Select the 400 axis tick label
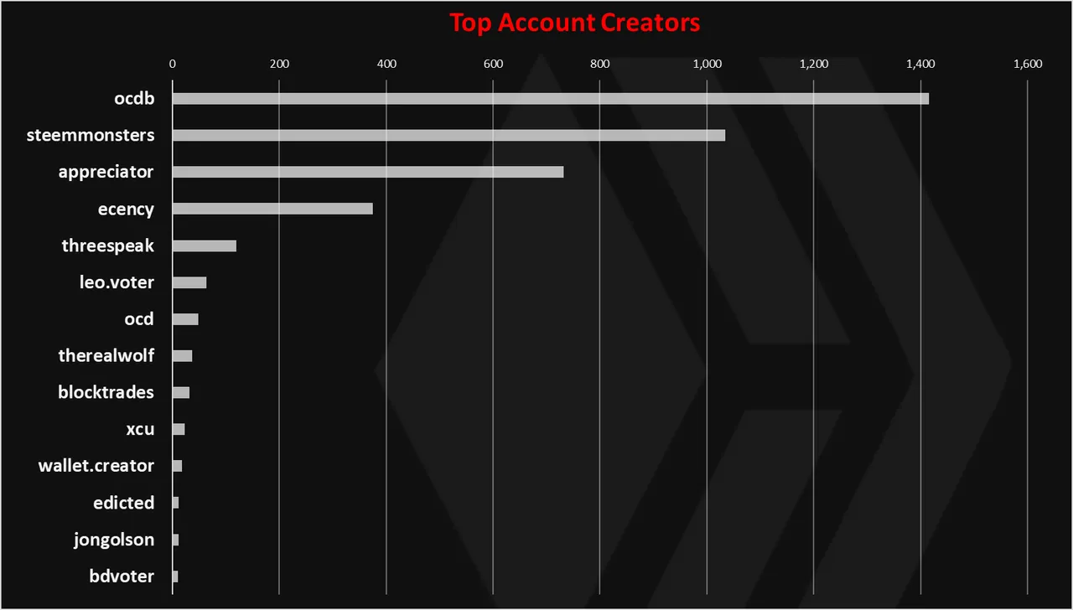This screenshot has width=1073, height=610. [386, 64]
